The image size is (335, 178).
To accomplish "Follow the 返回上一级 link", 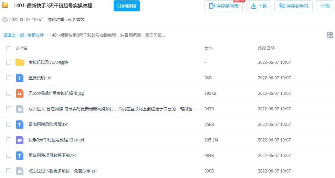I will [14, 35].
